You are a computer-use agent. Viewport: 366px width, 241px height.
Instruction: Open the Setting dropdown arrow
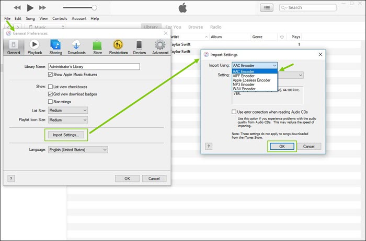pyautogui.click(x=301, y=75)
